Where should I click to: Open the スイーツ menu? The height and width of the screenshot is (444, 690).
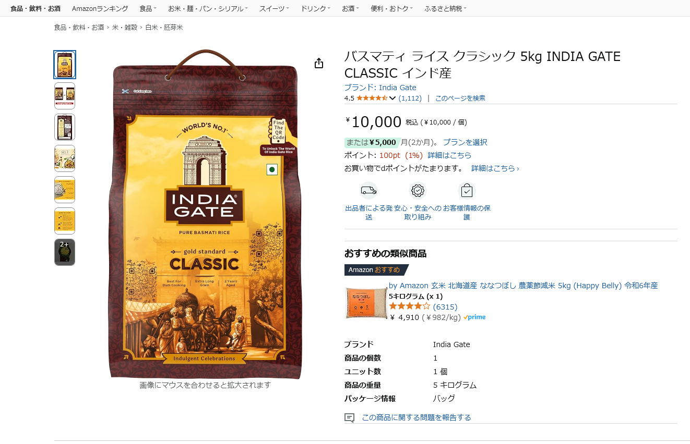pos(275,8)
